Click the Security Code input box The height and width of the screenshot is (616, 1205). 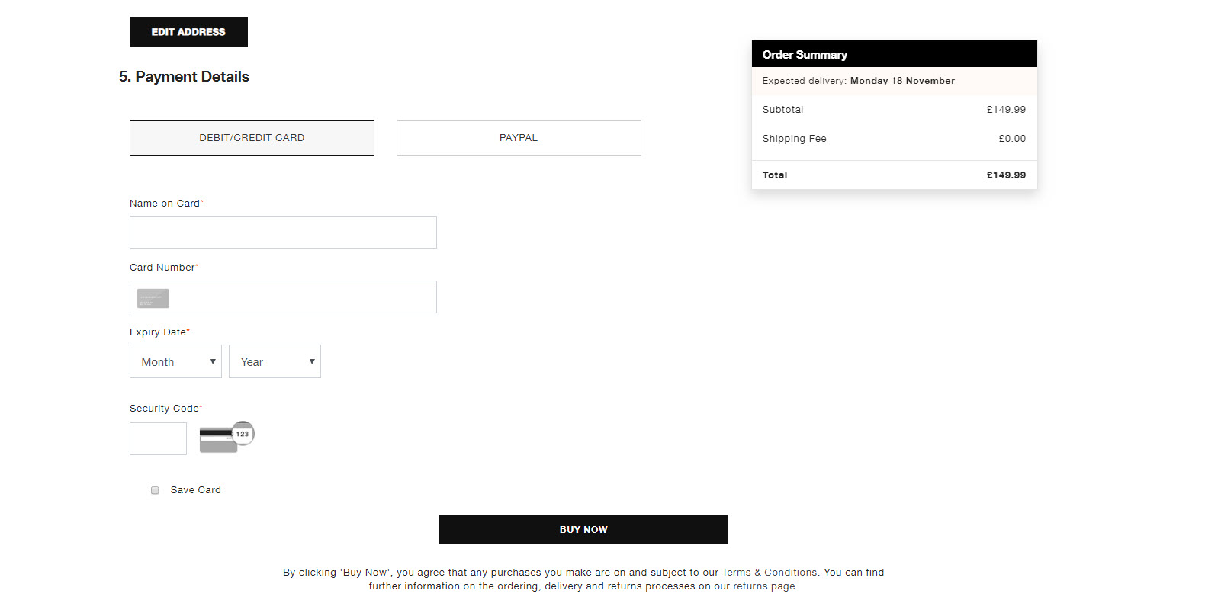(x=158, y=439)
